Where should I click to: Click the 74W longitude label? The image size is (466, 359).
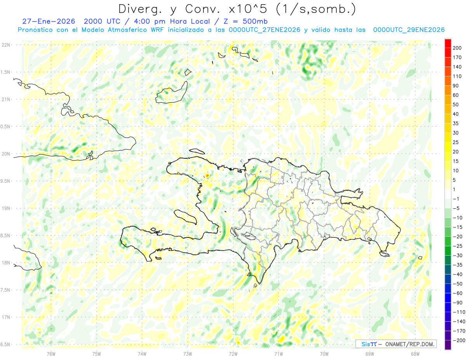(142, 354)
